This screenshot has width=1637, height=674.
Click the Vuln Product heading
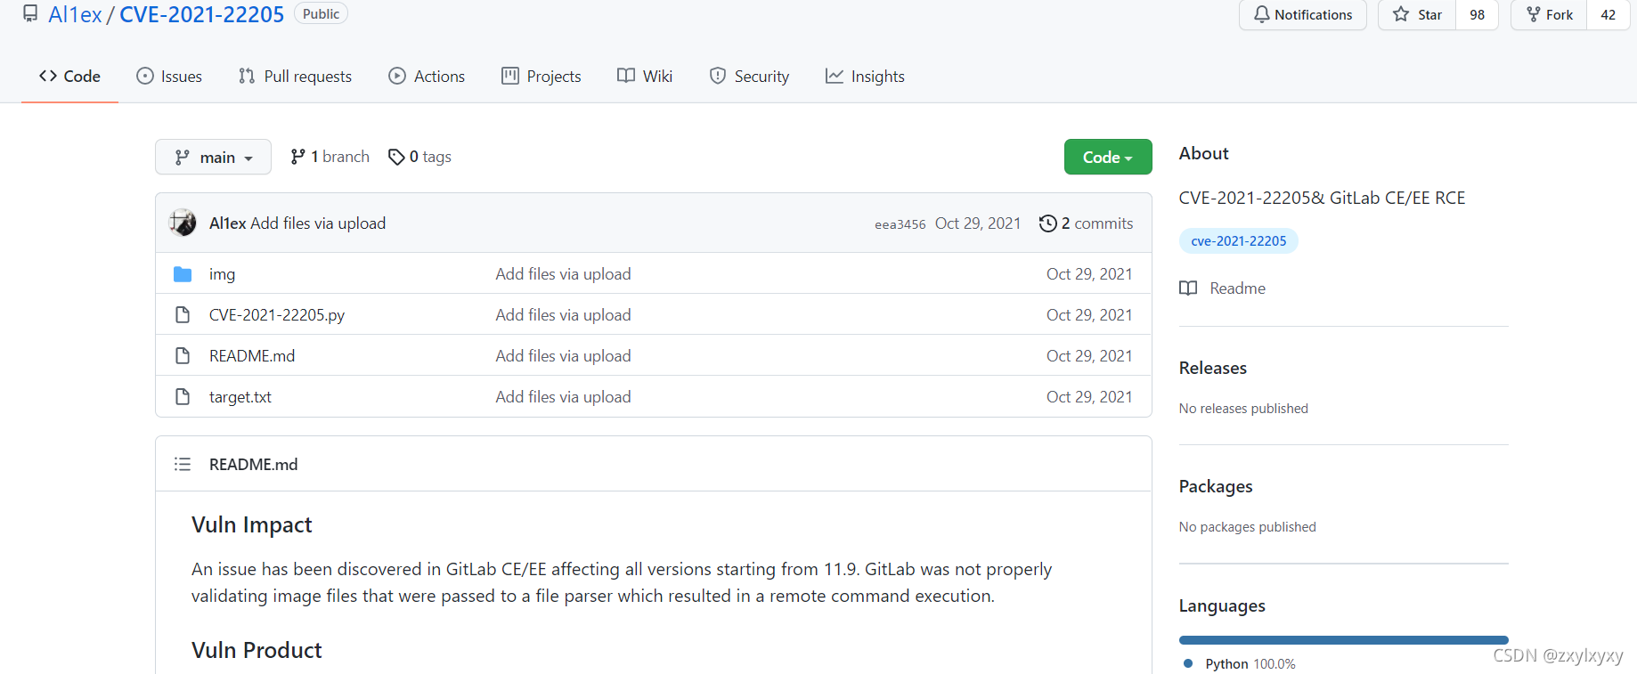tap(257, 651)
